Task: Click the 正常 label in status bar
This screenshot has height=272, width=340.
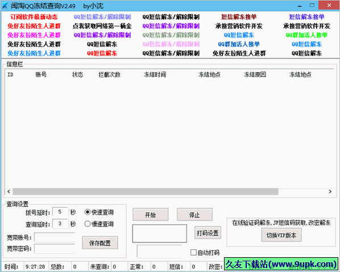Action: 136,266
